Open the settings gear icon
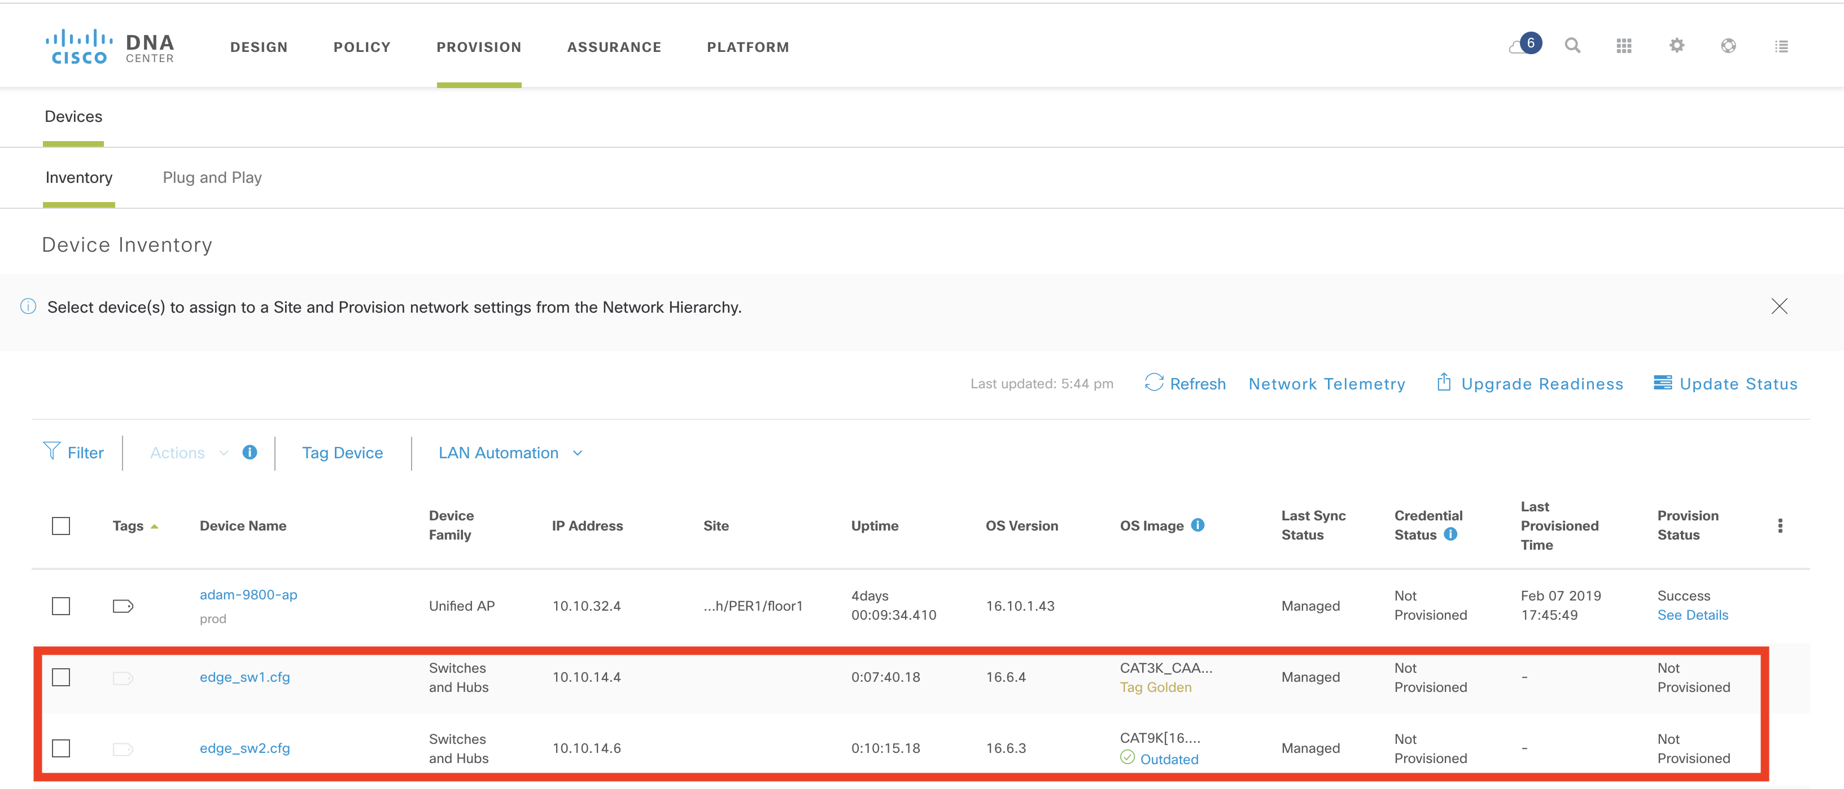 coord(1676,46)
